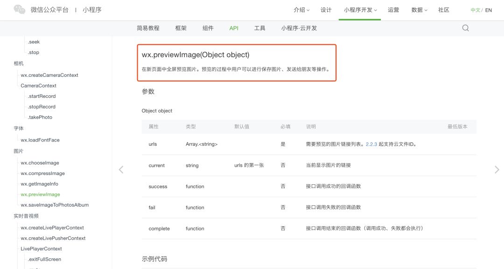Select the API tab

point(234,28)
